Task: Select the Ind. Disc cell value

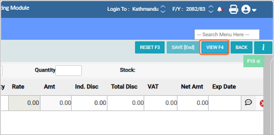Action: [89, 103]
